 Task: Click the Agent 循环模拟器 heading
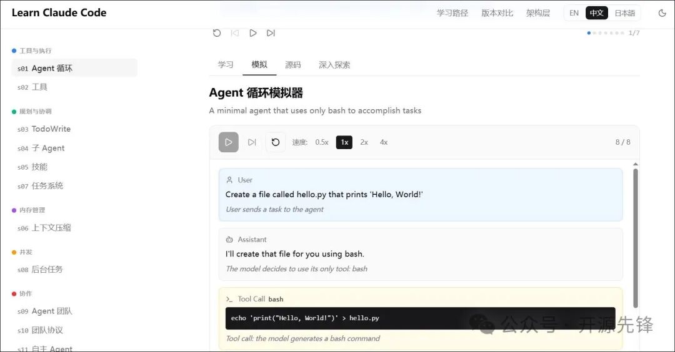pos(256,93)
